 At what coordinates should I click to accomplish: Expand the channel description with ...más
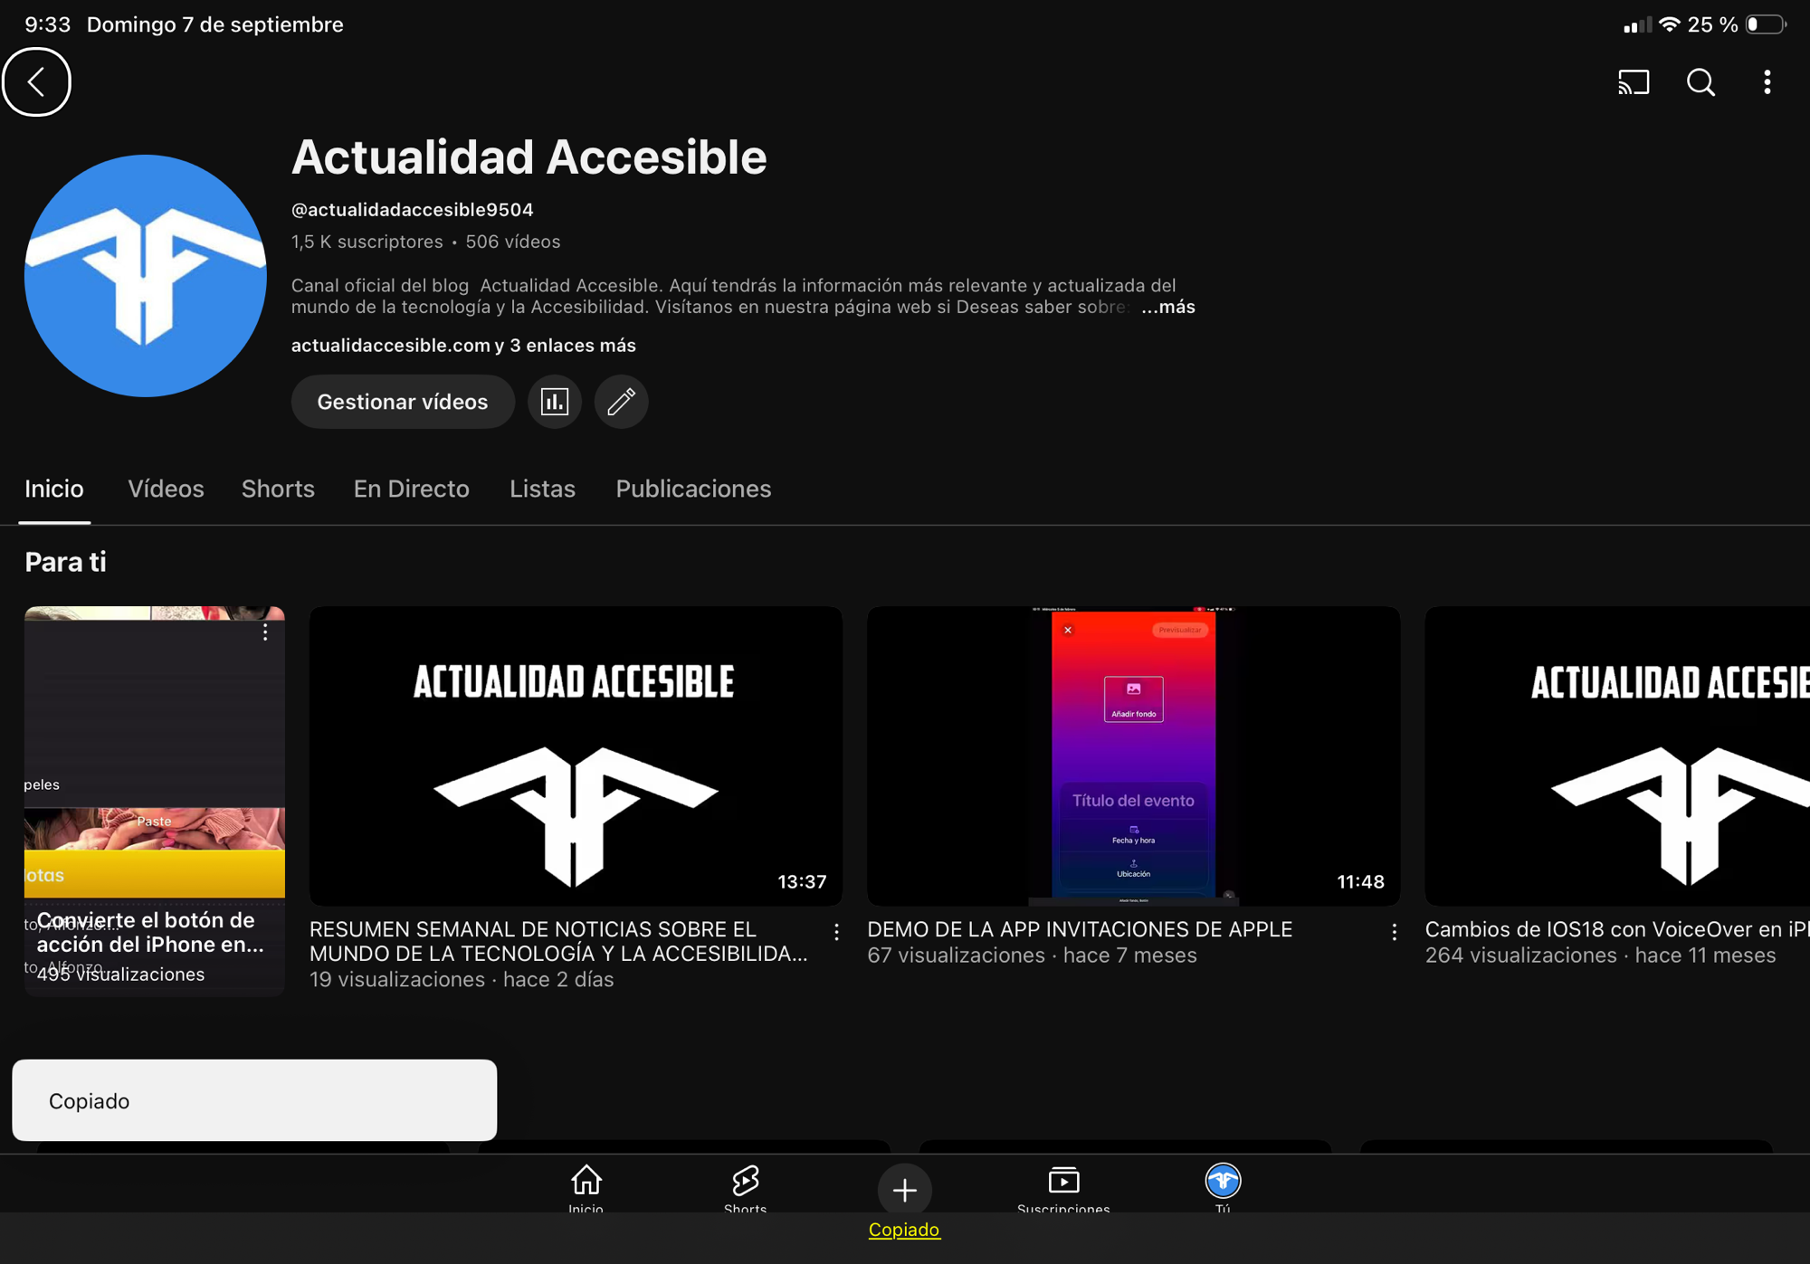(x=1168, y=307)
